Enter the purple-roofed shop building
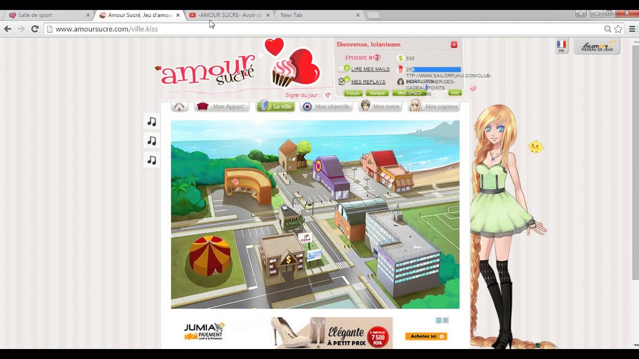639x359 pixels. click(331, 177)
